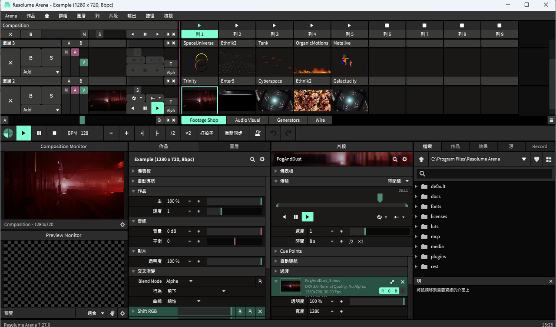Open the 適合 zoom dropdown under Preview Monitor
This screenshot has height=327, width=556.
[96, 313]
